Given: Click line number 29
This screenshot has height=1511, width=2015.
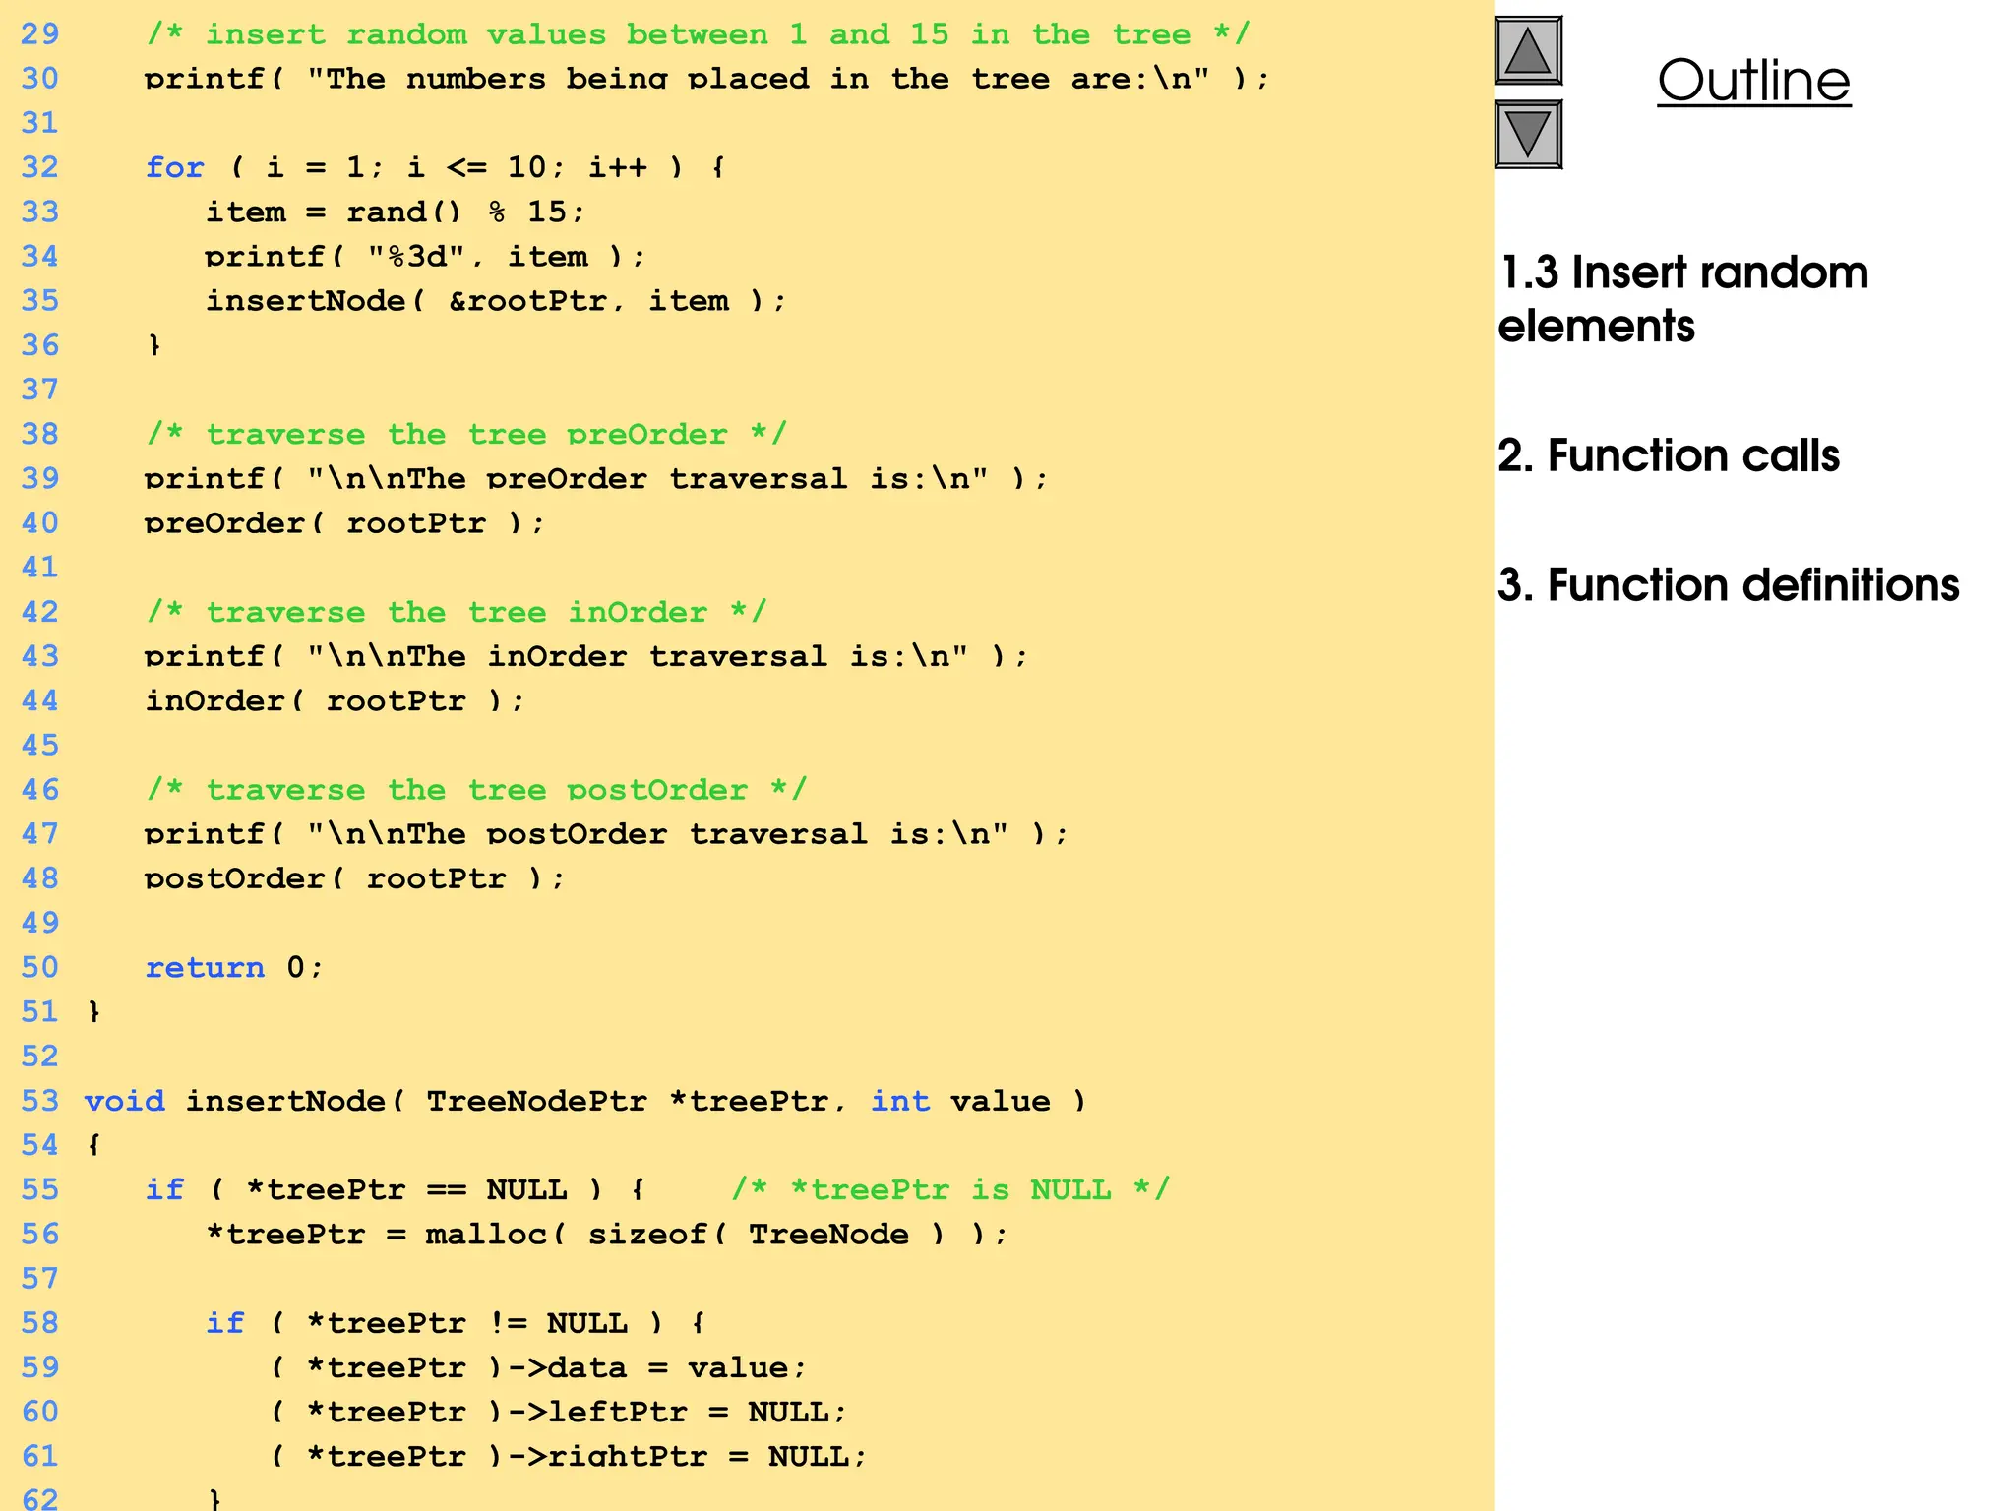Looking at the screenshot, I should click(40, 33).
